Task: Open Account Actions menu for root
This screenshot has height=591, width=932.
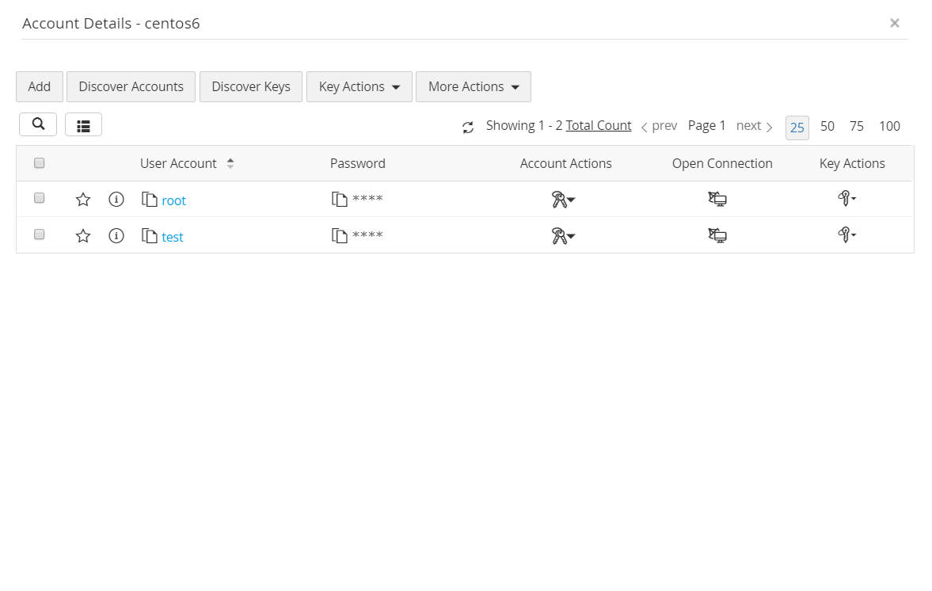Action: 563,200
